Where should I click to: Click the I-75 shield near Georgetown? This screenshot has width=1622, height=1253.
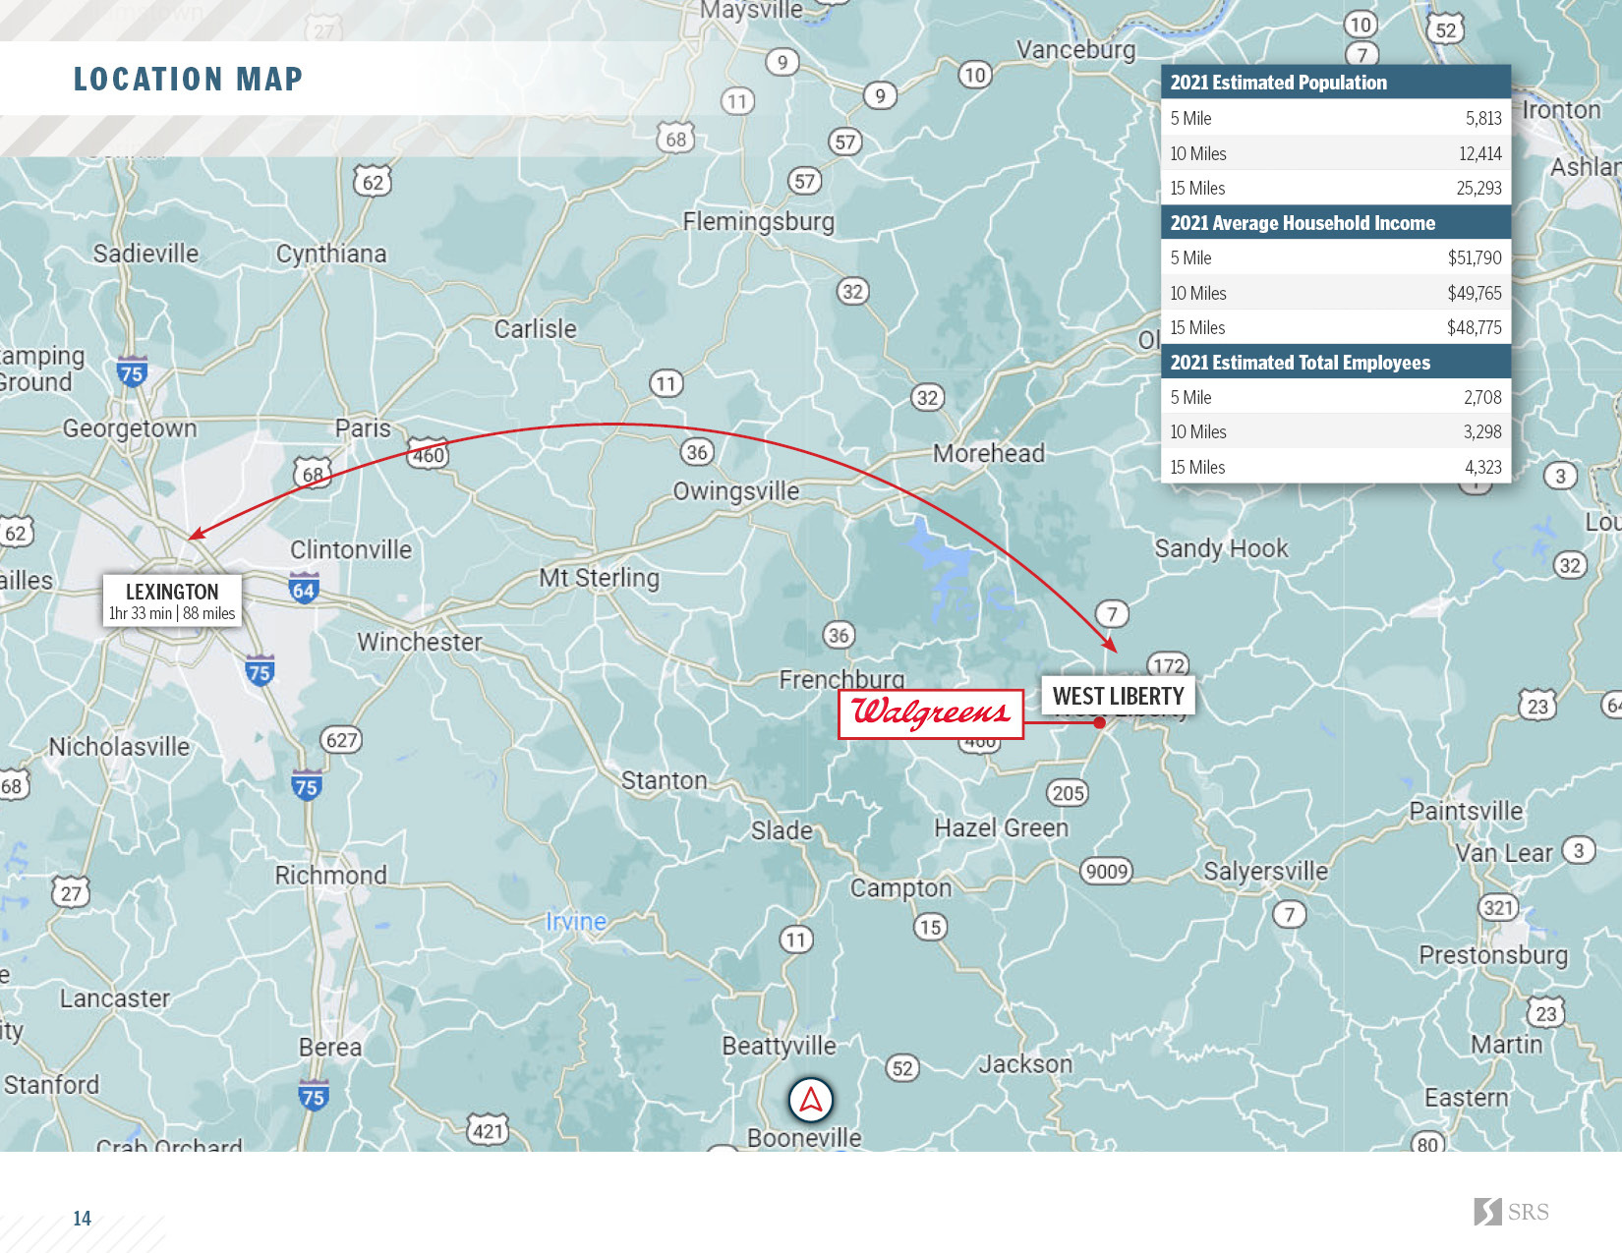point(132,372)
